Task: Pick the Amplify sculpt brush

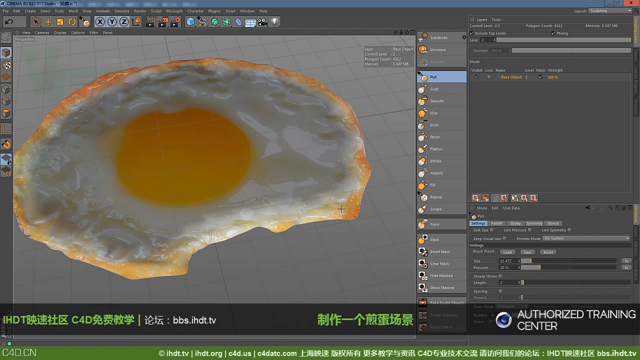Action: coord(442,173)
